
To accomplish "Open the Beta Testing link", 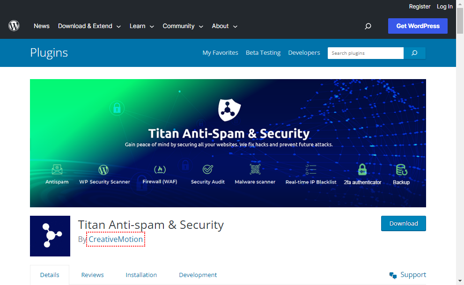I will 263,52.
